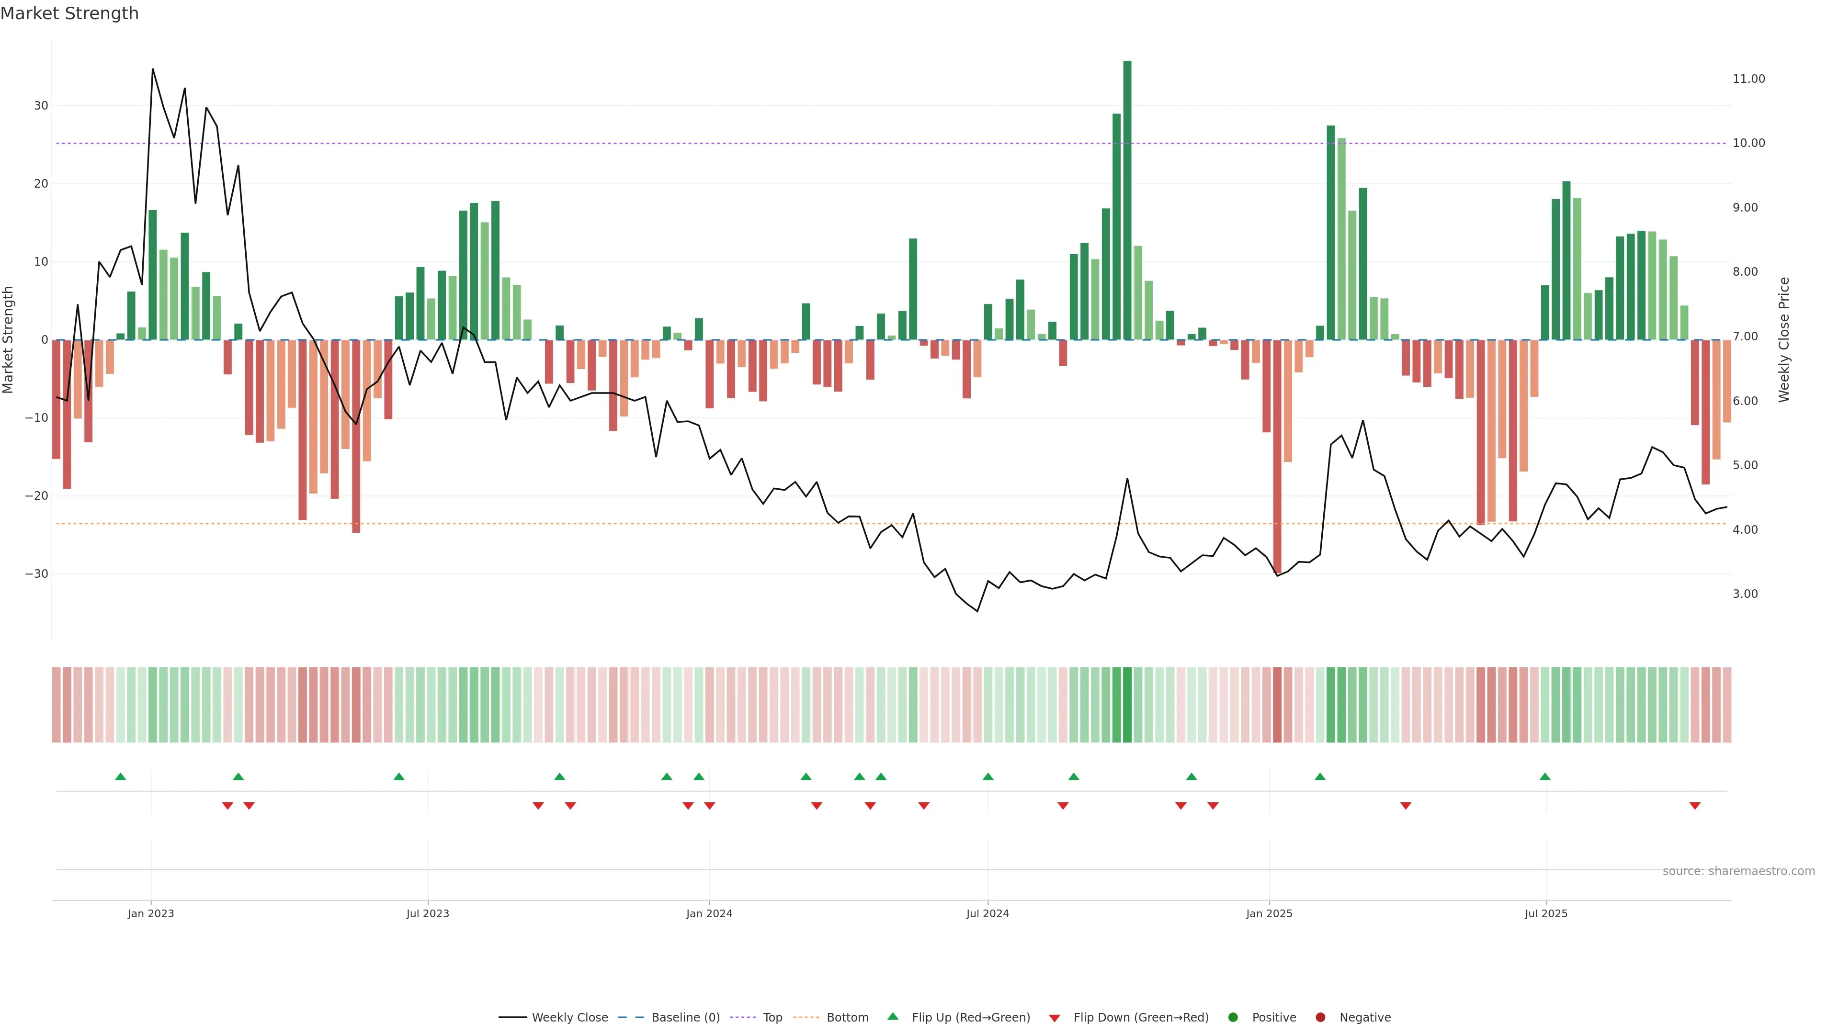Toggle Weekly Close legend line icon
The height and width of the screenshot is (1034, 1839).
[512, 1018]
